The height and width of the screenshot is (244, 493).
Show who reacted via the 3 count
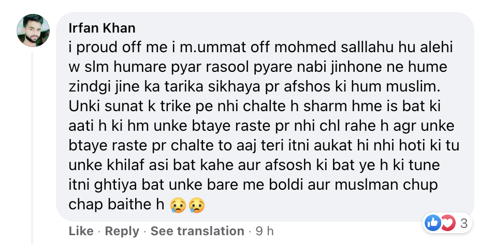point(464,223)
